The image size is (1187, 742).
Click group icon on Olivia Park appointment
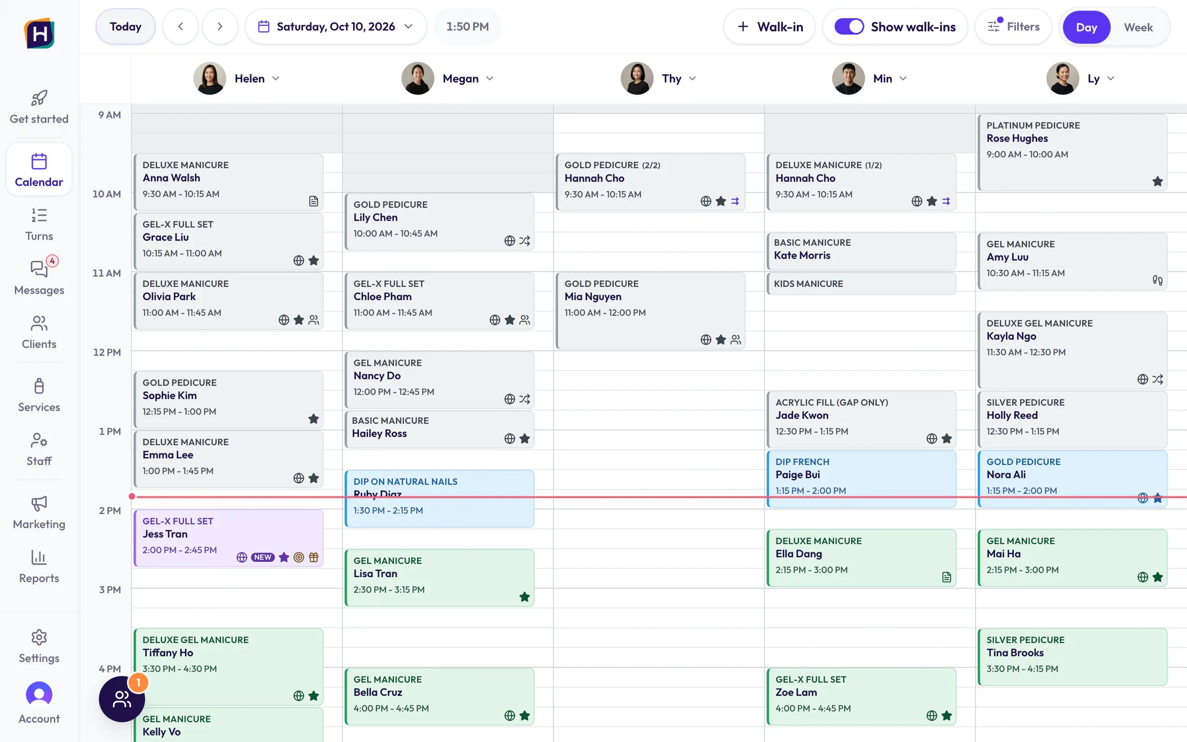(x=313, y=320)
